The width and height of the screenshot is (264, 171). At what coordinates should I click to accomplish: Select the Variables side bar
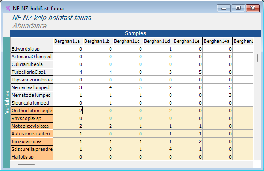click(7, 102)
